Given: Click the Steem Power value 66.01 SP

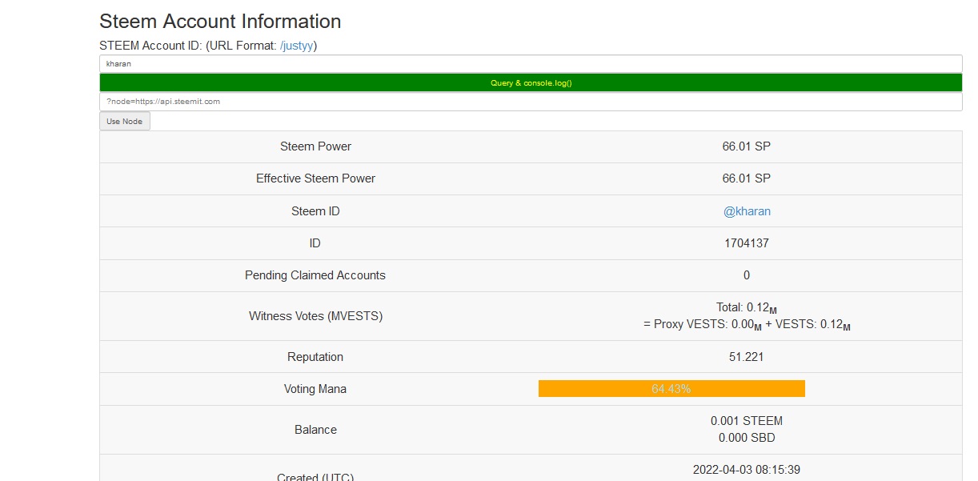Looking at the screenshot, I should (x=747, y=146).
